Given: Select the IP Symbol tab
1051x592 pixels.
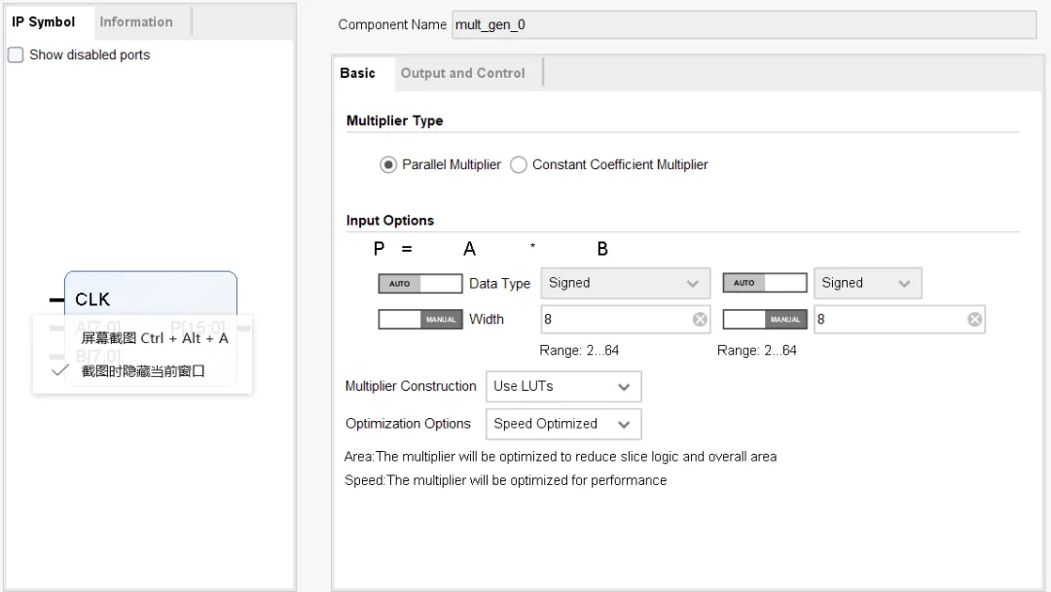Looking at the screenshot, I should [x=44, y=21].
